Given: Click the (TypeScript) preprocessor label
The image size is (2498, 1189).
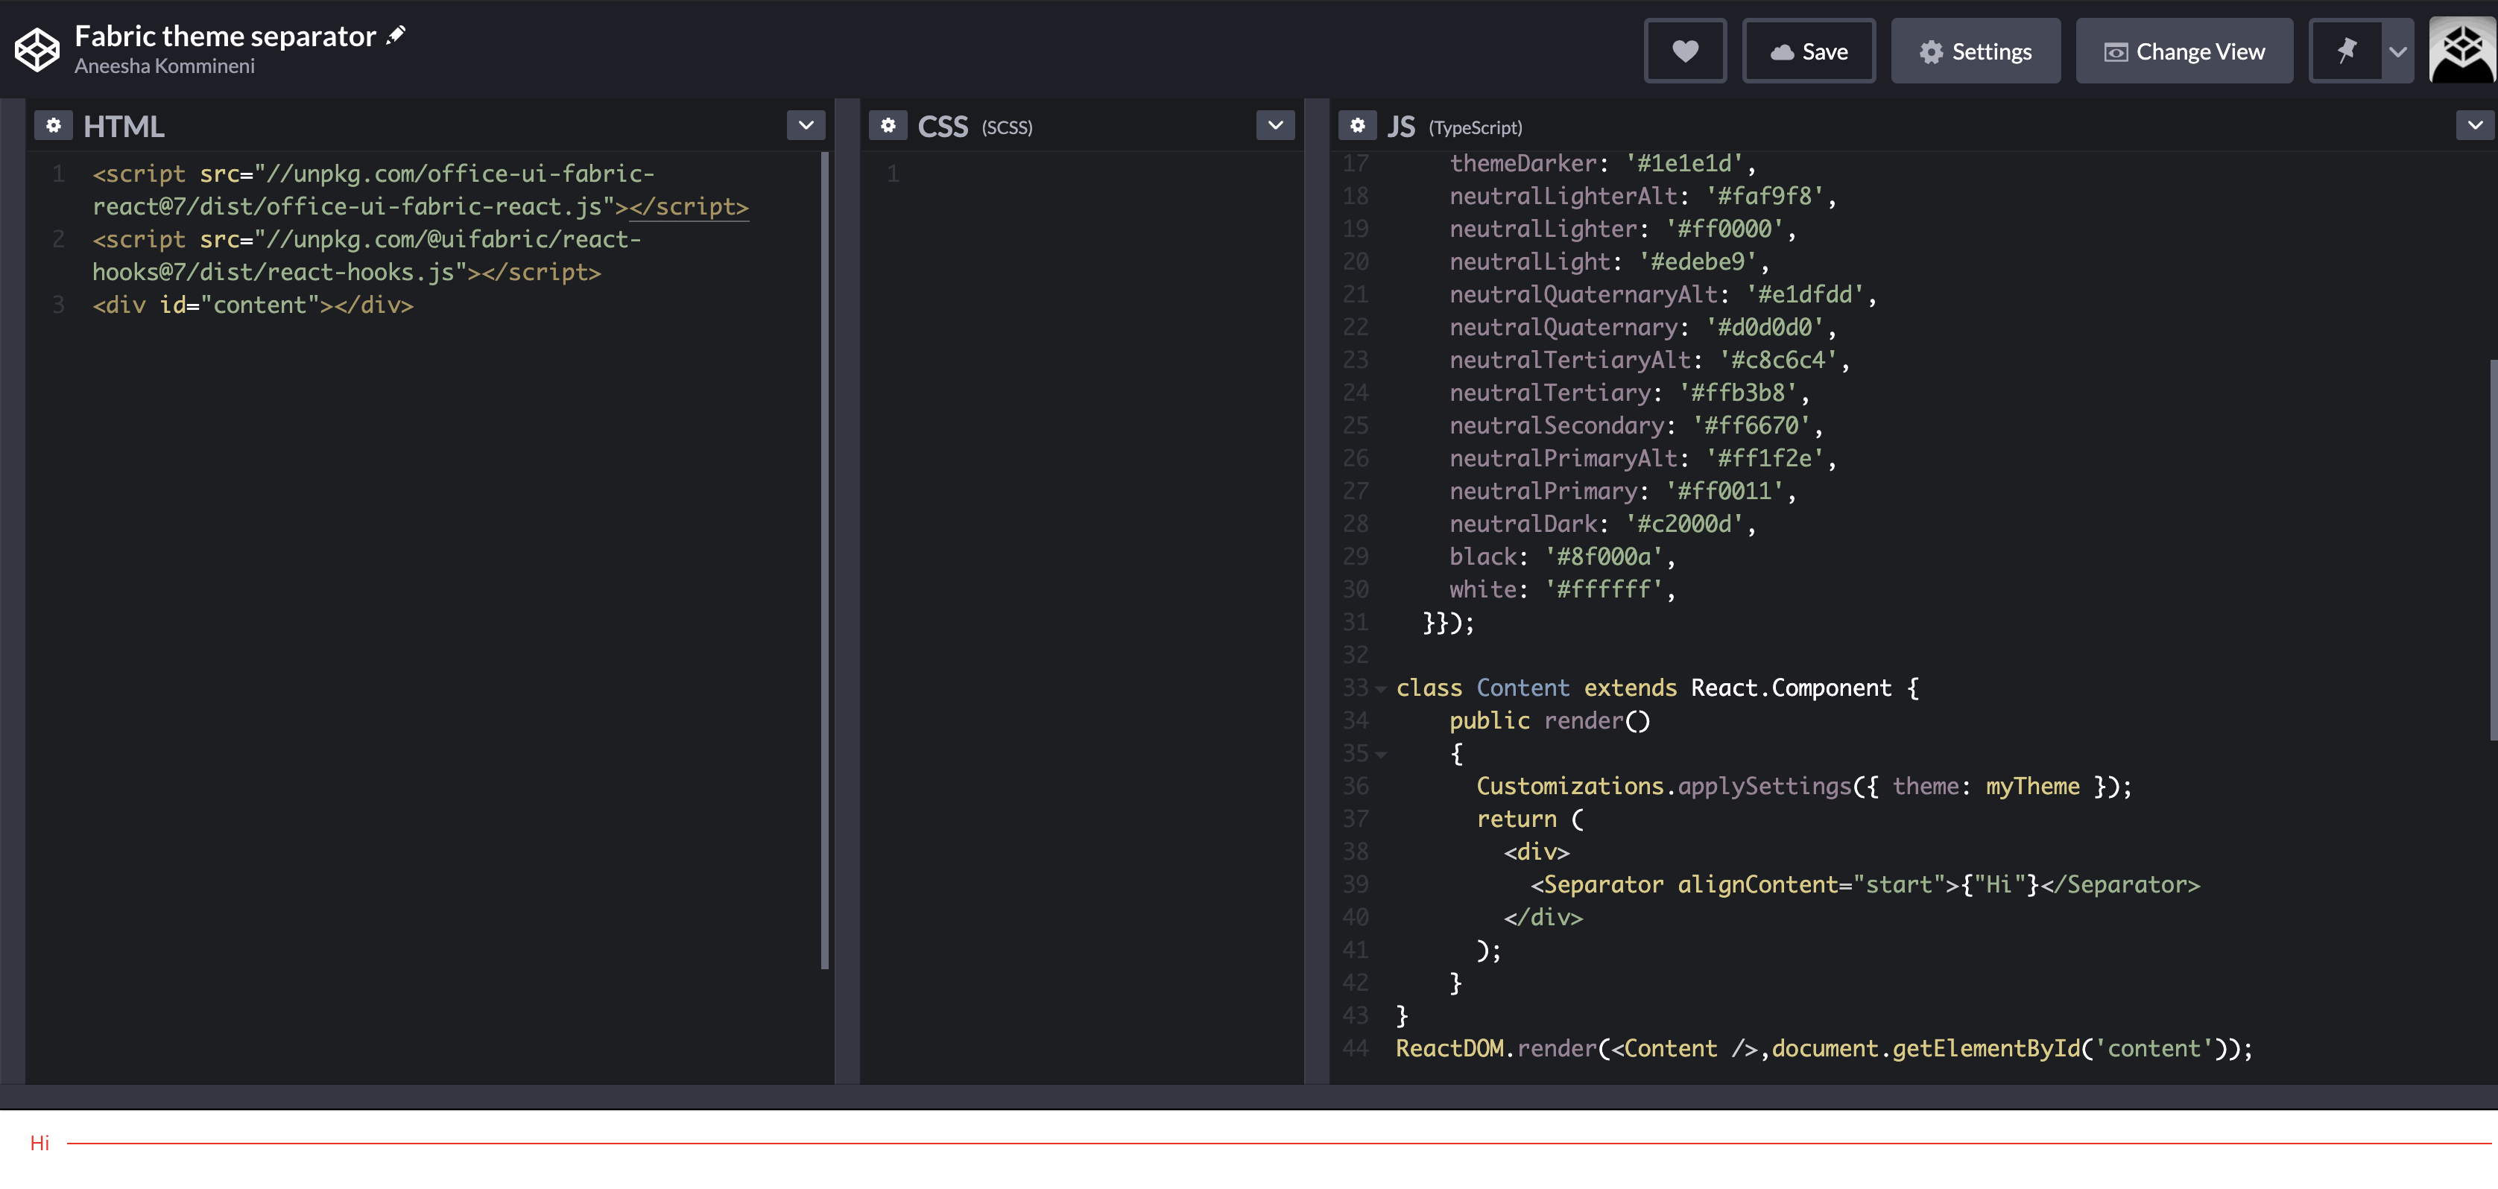Looking at the screenshot, I should tap(1475, 128).
